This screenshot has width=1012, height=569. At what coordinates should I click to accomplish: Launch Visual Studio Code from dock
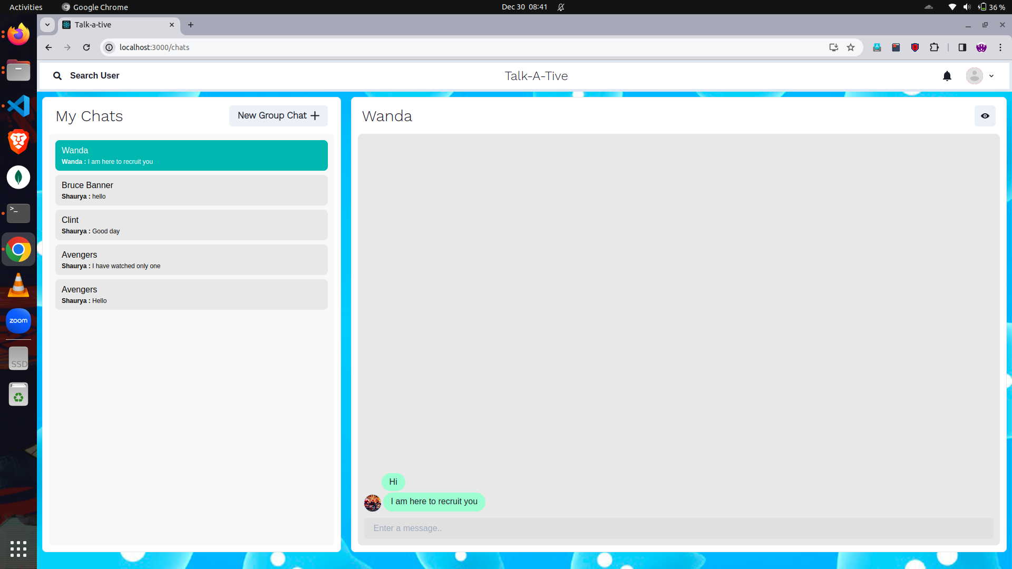(x=18, y=106)
